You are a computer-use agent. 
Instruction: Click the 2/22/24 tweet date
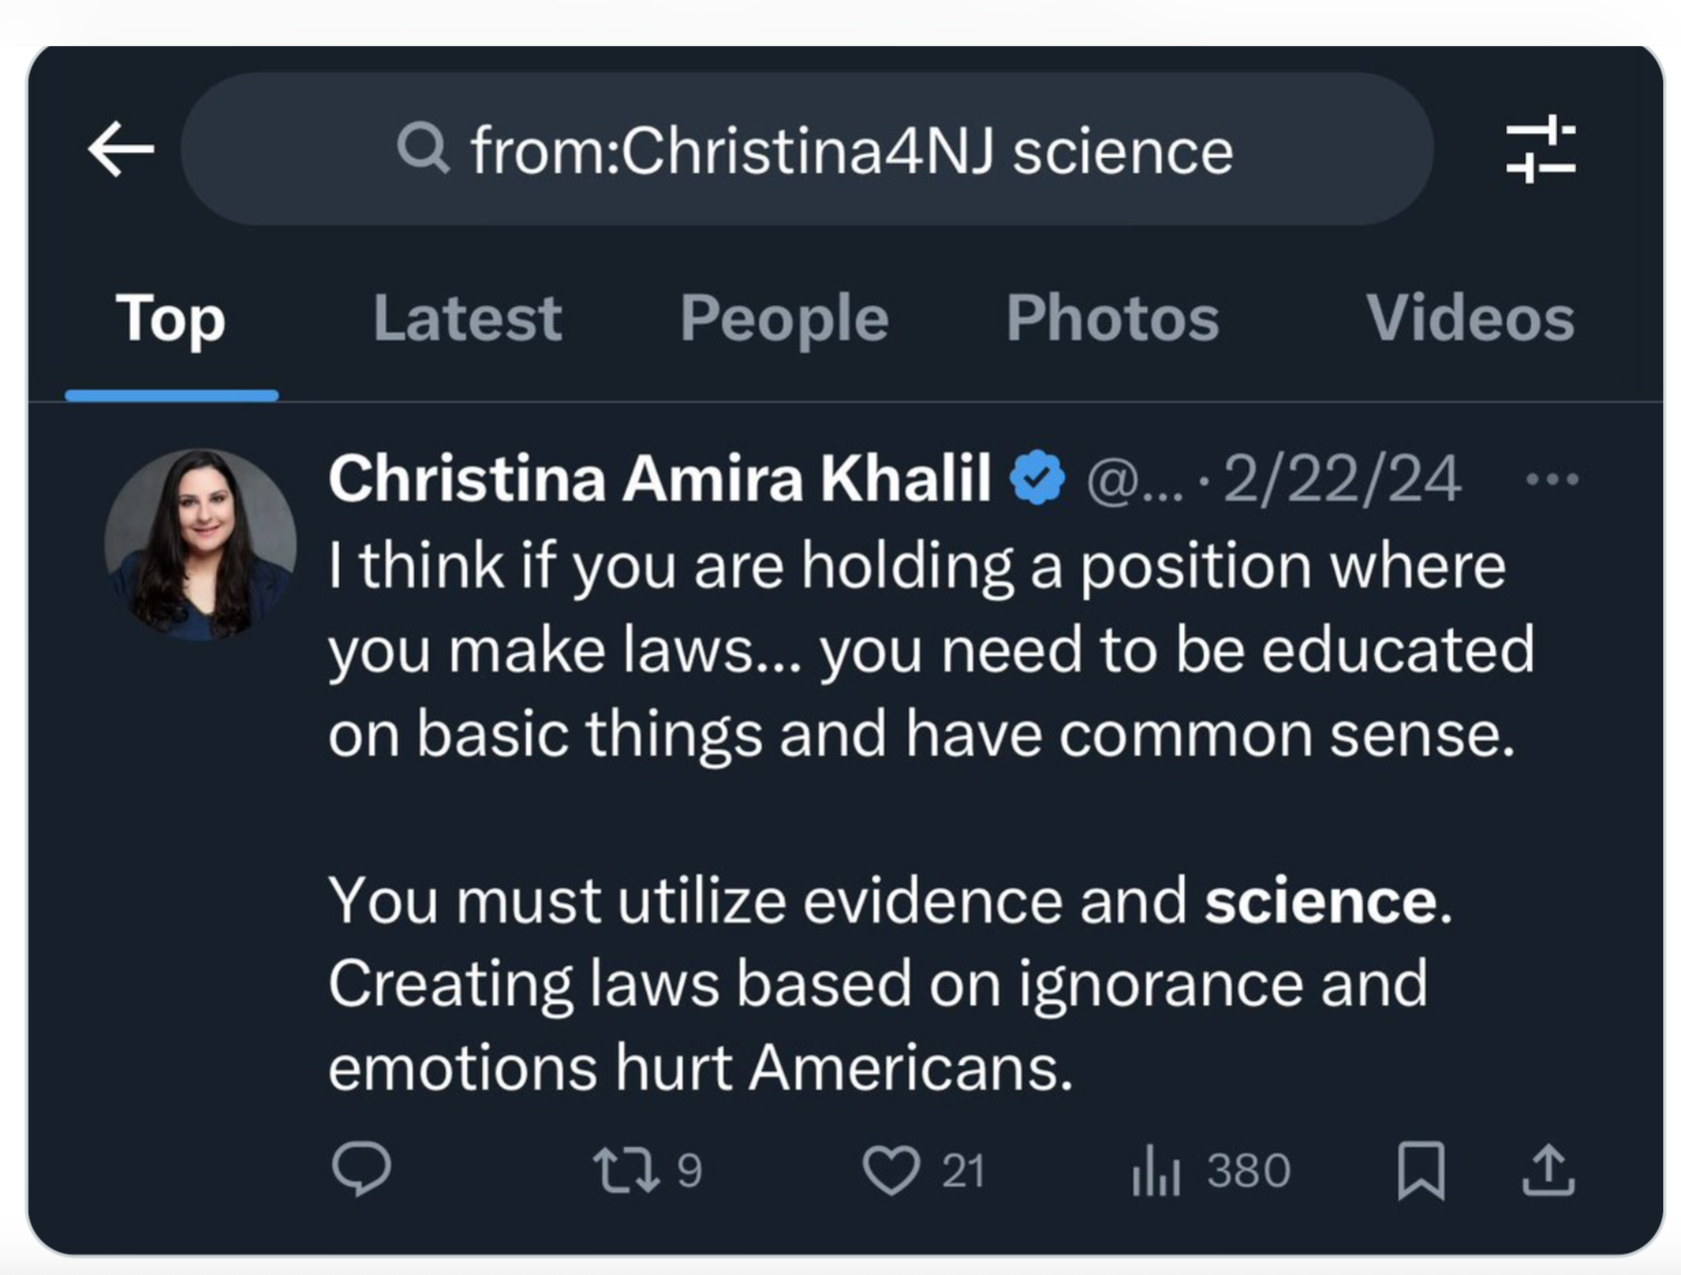pos(1341,480)
